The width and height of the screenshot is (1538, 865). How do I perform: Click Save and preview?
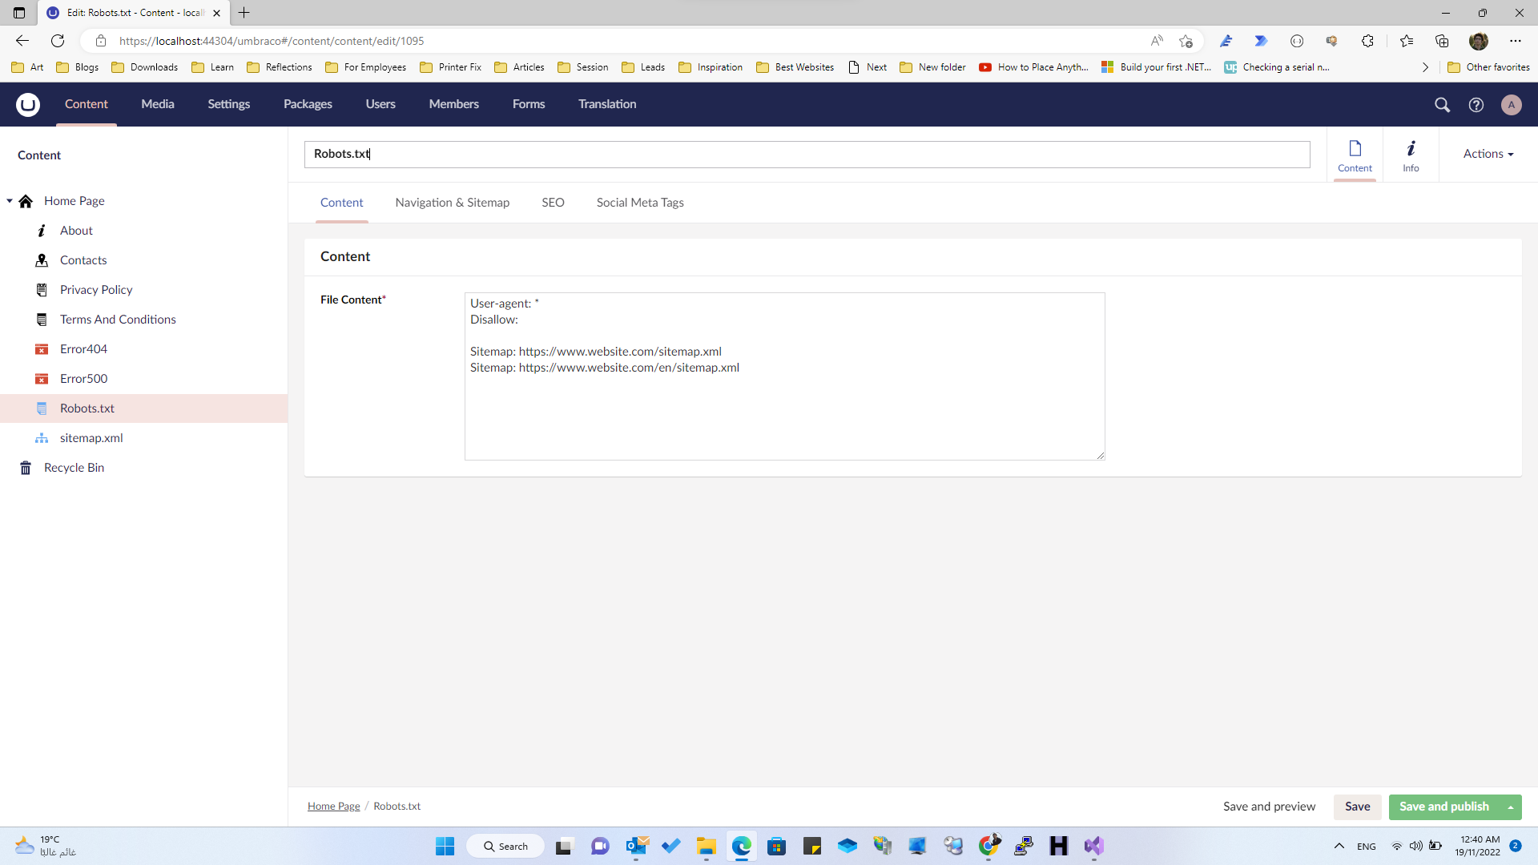coord(1269,807)
